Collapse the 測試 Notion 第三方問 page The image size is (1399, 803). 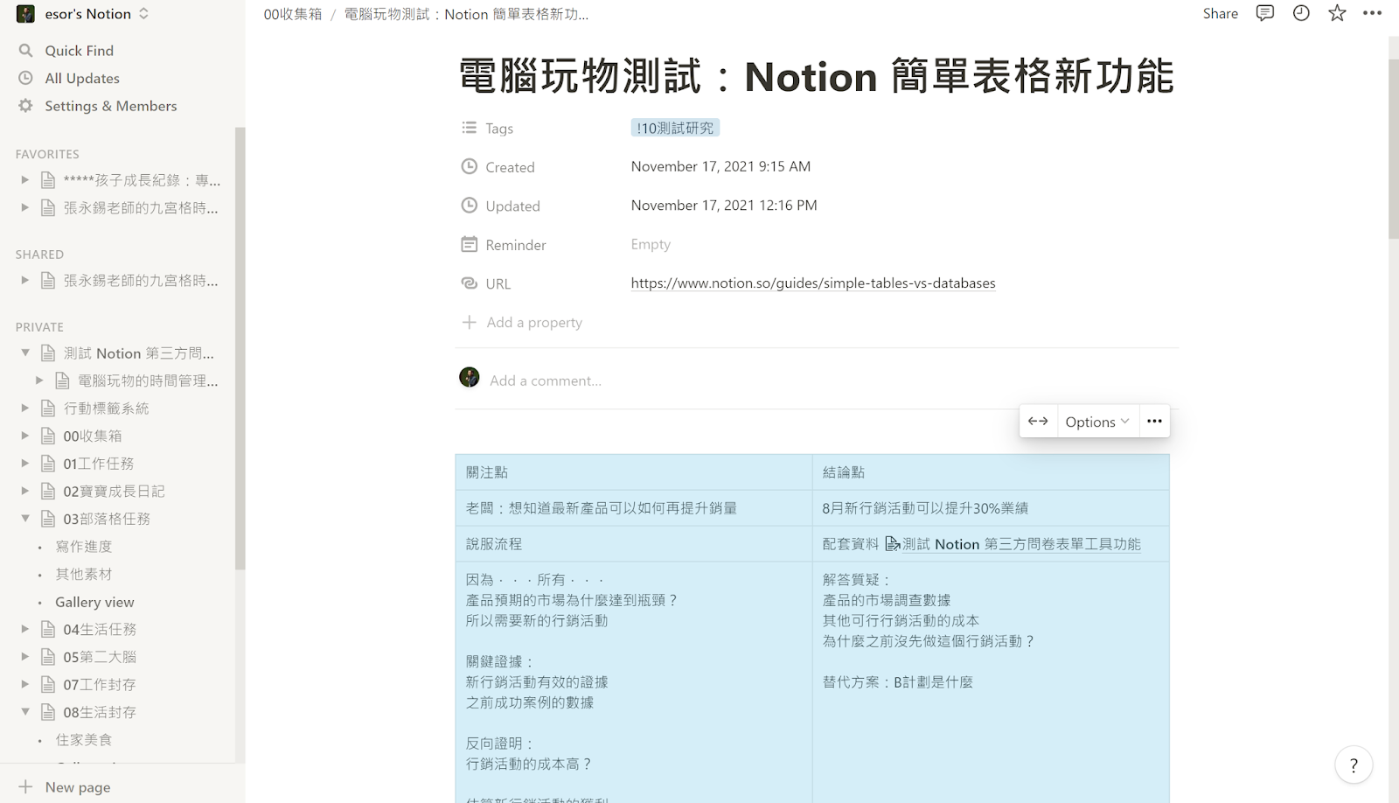[x=25, y=353]
